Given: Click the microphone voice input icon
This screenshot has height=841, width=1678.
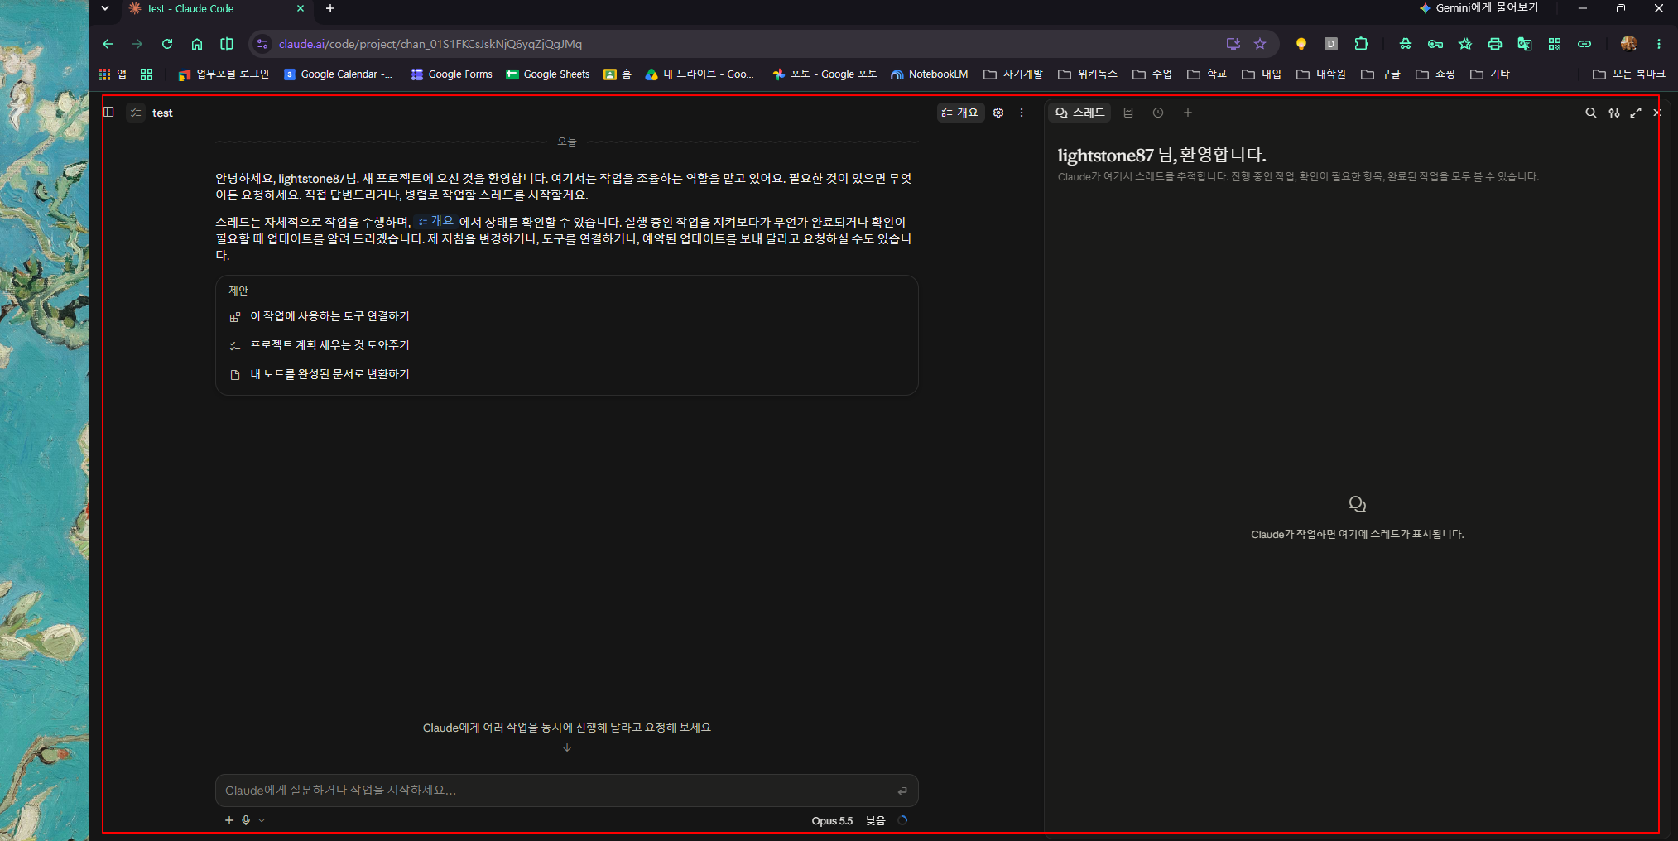Looking at the screenshot, I should coord(246,820).
